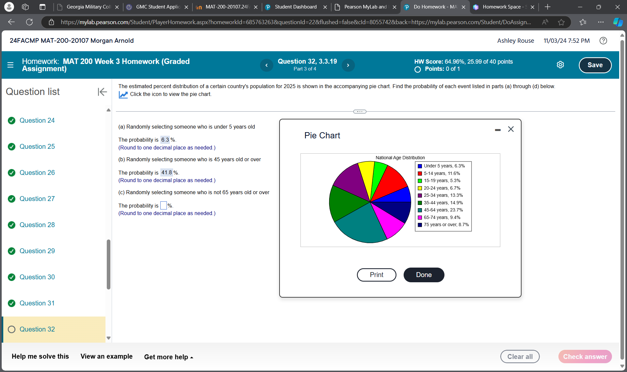Select Question 28 in the list
Image resolution: width=627 pixels, height=372 pixels.
[x=37, y=225]
